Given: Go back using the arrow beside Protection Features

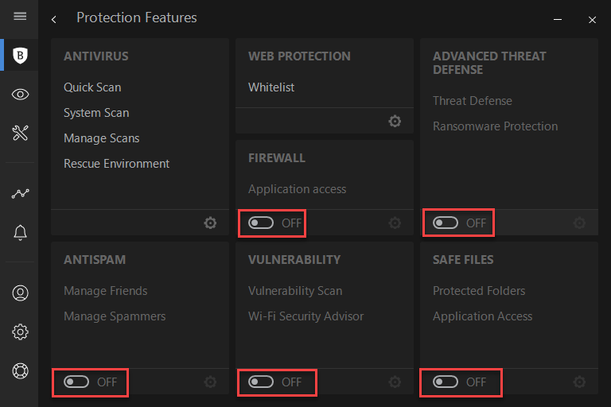Looking at the screenshot, I should (x=54, y=19).
